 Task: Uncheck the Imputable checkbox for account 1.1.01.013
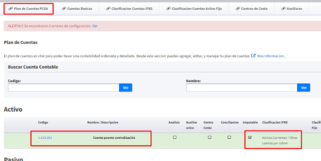click(250, 138)
